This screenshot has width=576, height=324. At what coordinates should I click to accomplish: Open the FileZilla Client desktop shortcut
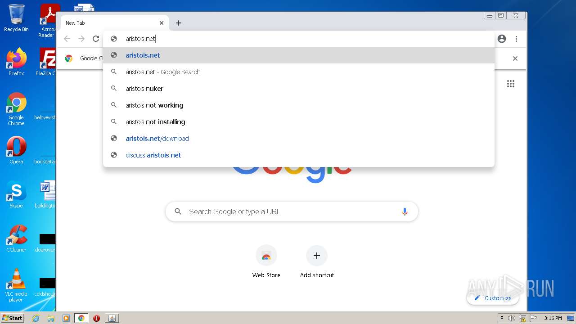(x=46, y=62)
